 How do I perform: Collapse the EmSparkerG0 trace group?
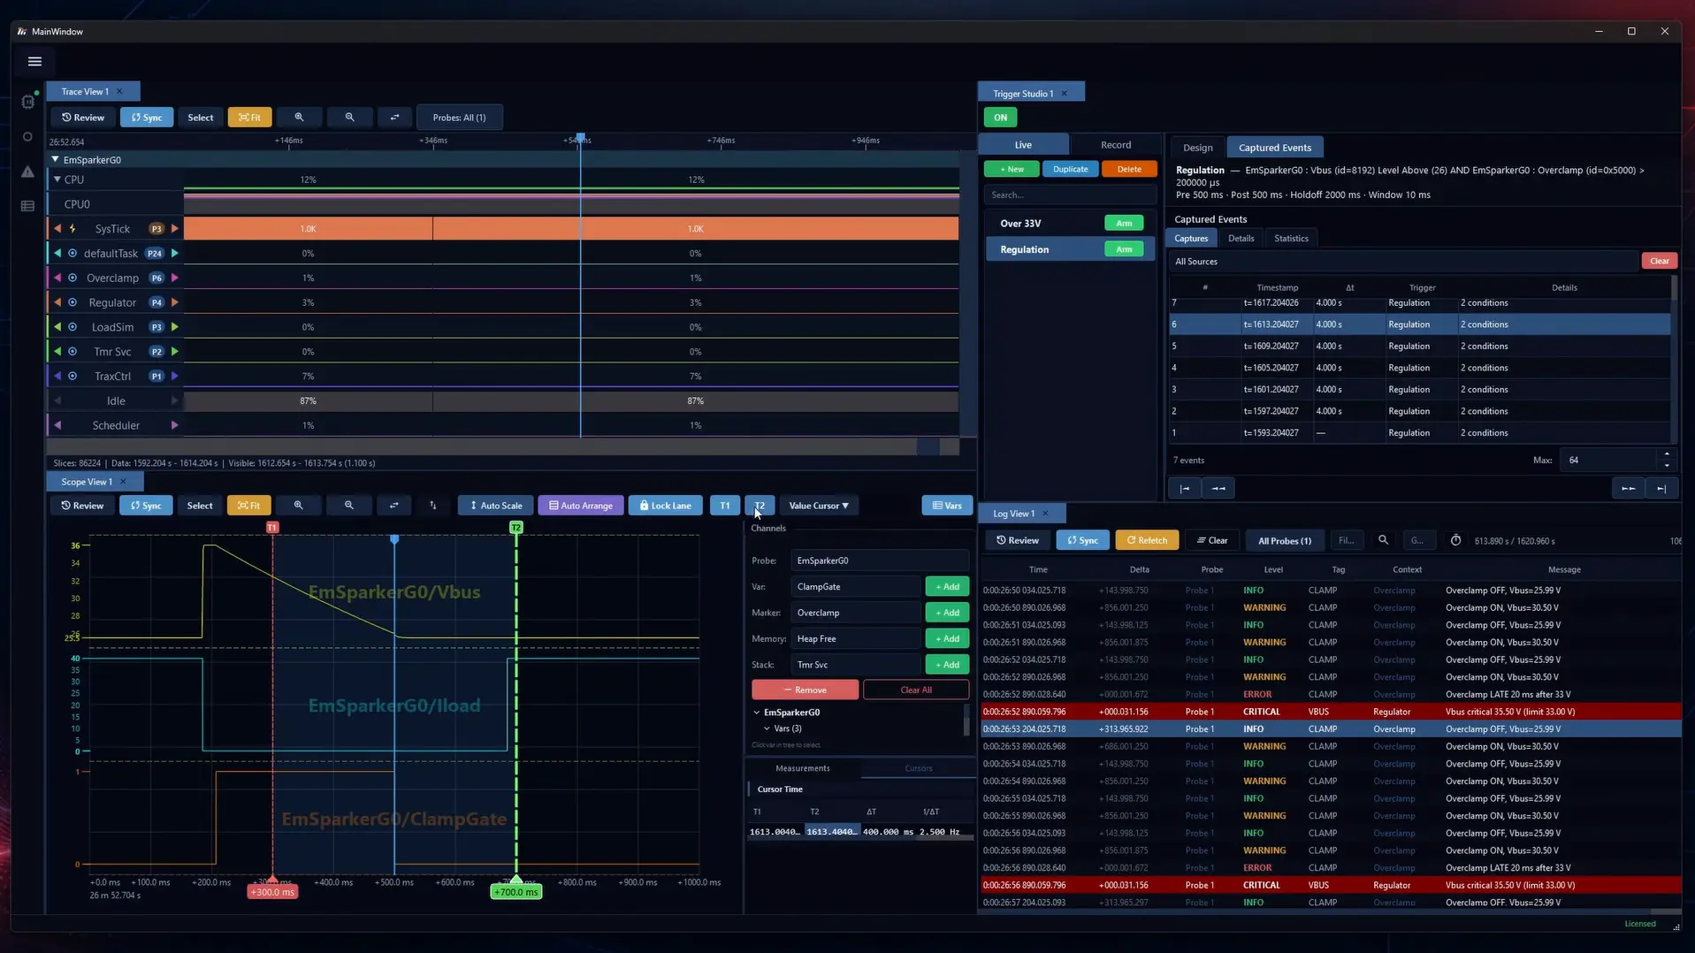(x=55, y=160)
